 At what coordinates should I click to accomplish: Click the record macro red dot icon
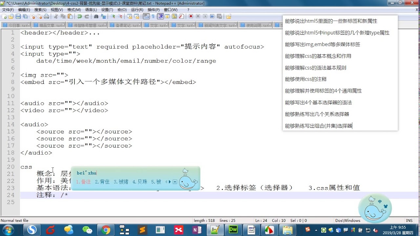coord(191,16)
